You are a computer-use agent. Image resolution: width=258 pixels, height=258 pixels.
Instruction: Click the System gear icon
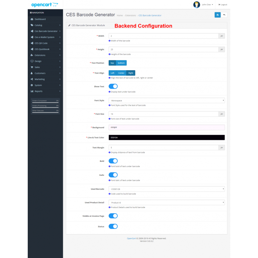(x=32, y=85)
